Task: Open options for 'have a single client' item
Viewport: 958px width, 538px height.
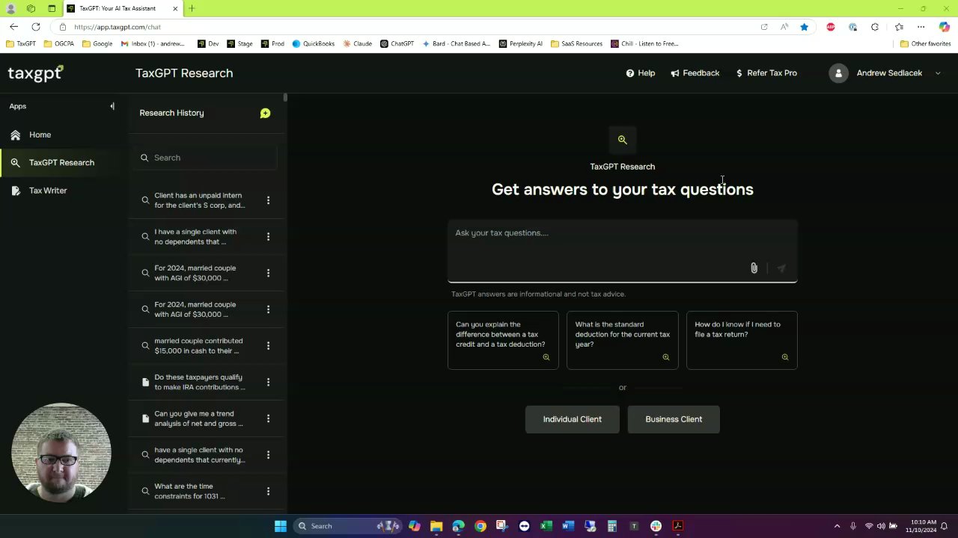Action: 268,455
